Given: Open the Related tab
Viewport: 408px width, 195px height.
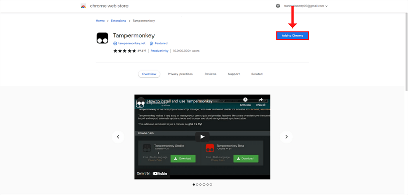Looking at the screenshot, I should [257, 74].
